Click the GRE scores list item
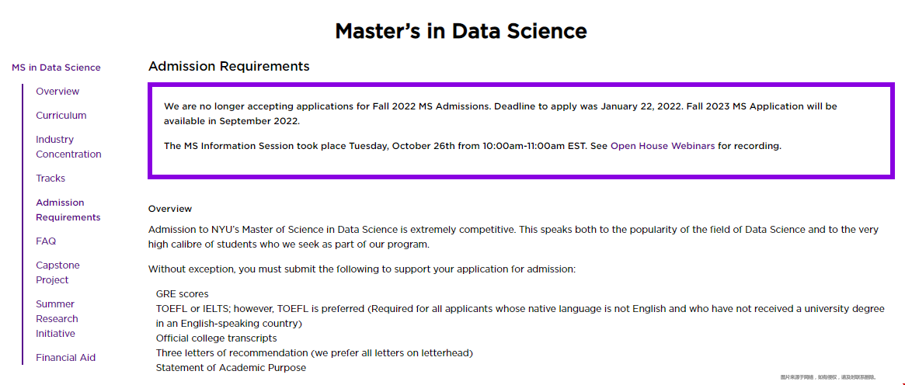Image resolution: width=905 pixels, height=385 pixels. (183, 294)
